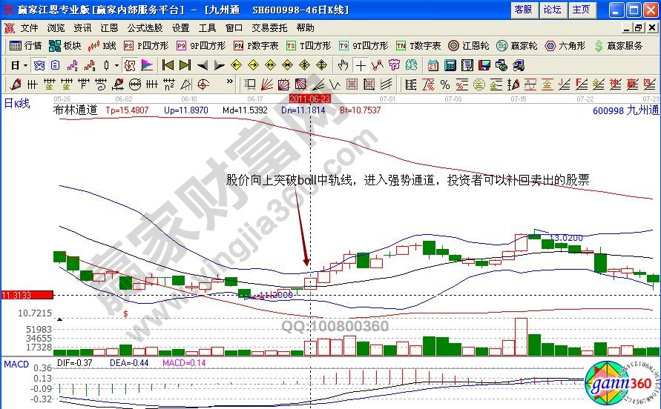
Task: Open the 公式选股 menu
Action: 145,28
